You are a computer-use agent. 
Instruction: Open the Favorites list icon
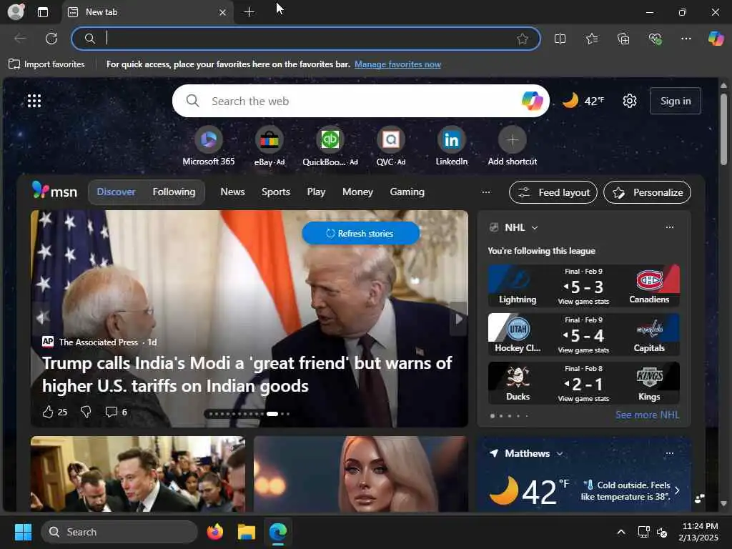tap(591, 39)
